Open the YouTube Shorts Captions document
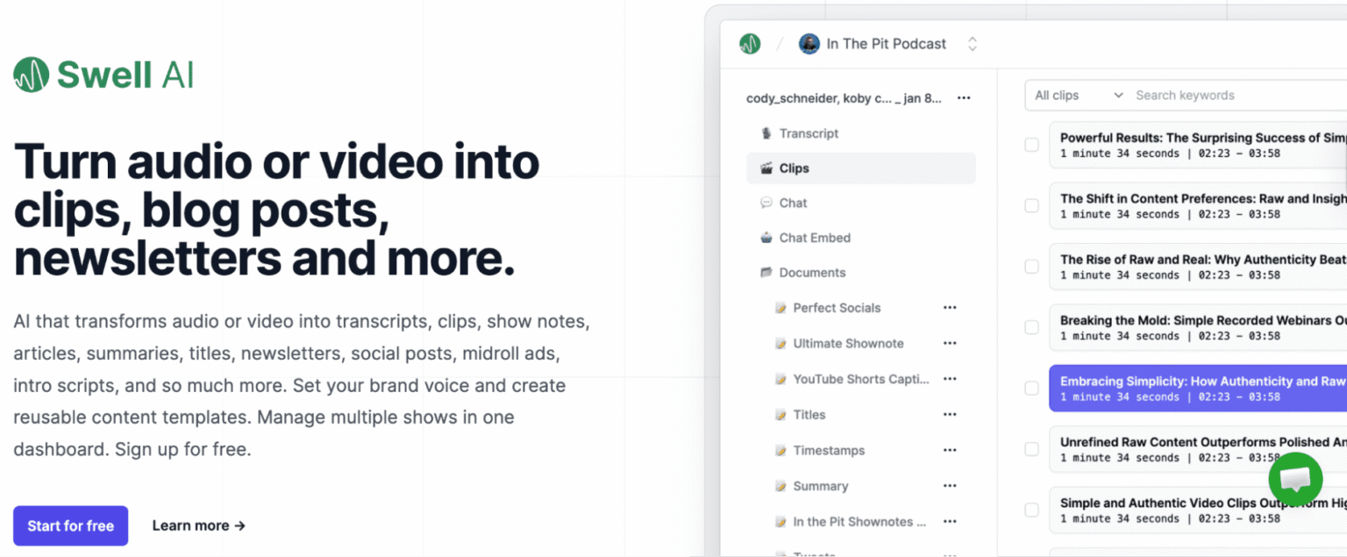The height and width of the screenshot is (557, 1347). [x=860, y=379]
